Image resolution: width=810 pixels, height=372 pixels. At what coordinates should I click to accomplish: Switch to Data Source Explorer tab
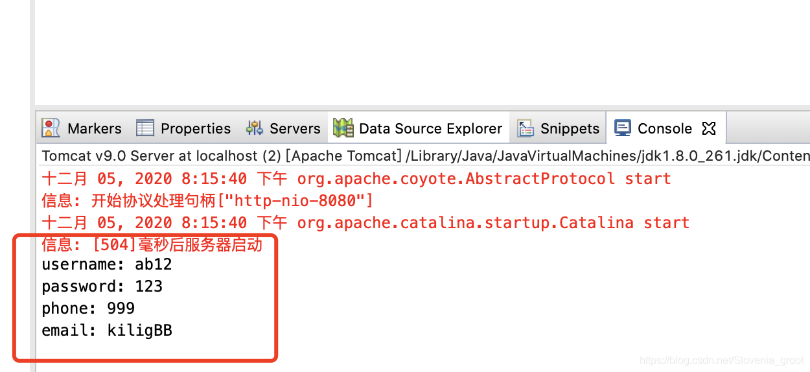pos(418,128)
